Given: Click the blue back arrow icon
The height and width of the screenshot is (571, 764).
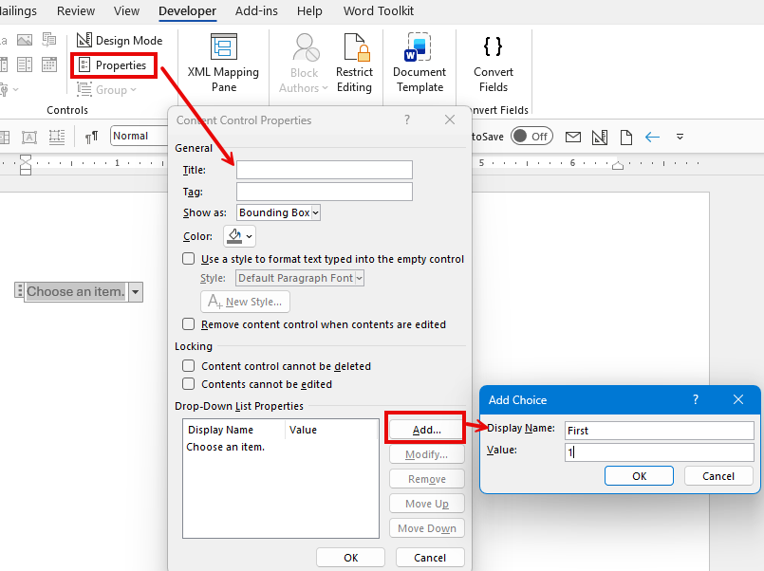Looking at the screenshot, I should click(x=652, y=138).
